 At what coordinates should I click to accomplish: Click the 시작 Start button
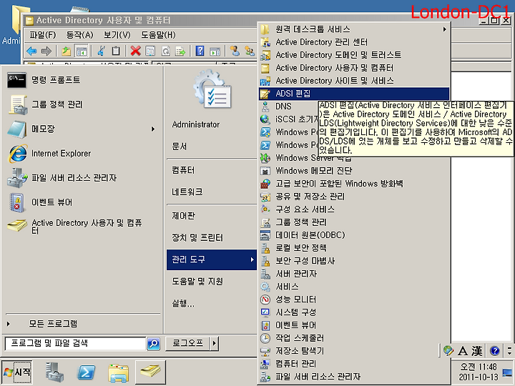[17, 372]
